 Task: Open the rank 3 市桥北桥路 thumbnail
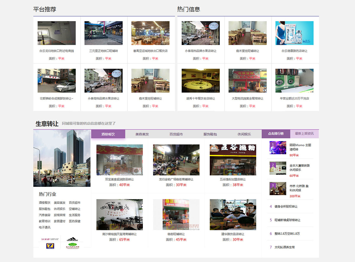tap(277, 189)
